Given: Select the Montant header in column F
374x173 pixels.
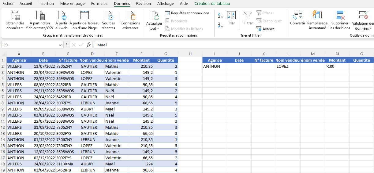Looking at the screenshot, I should pos(141,60).
